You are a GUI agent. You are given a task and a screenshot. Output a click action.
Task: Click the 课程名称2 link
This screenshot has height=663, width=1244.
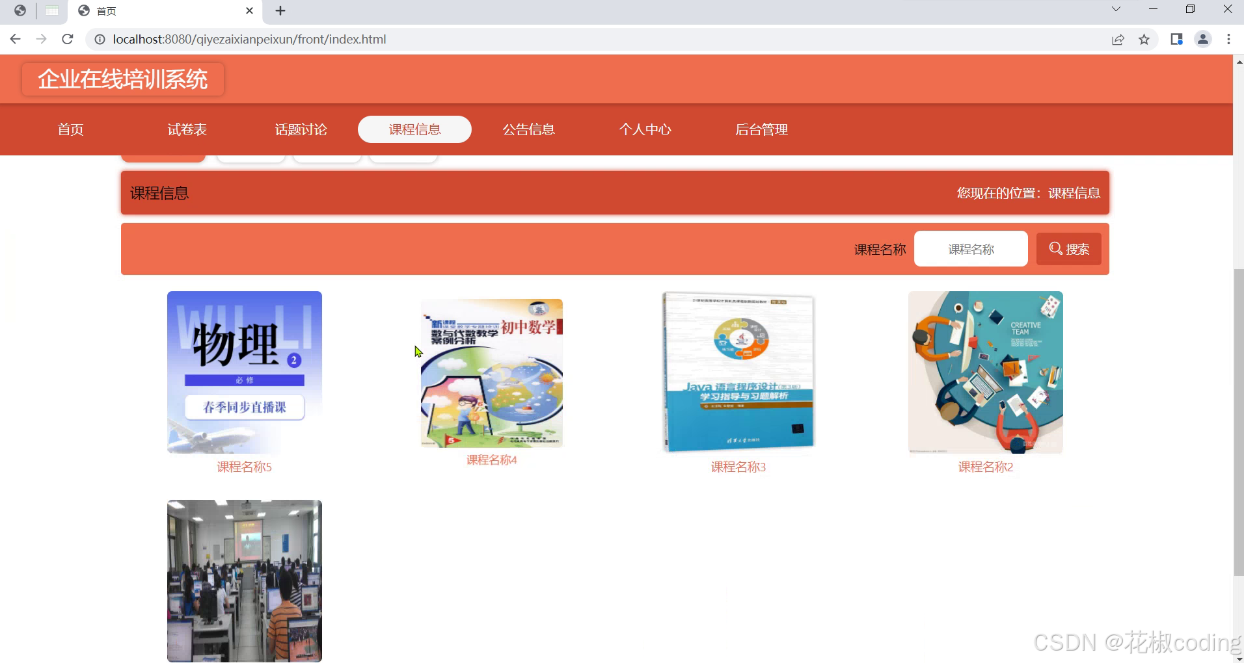[986, 467]
